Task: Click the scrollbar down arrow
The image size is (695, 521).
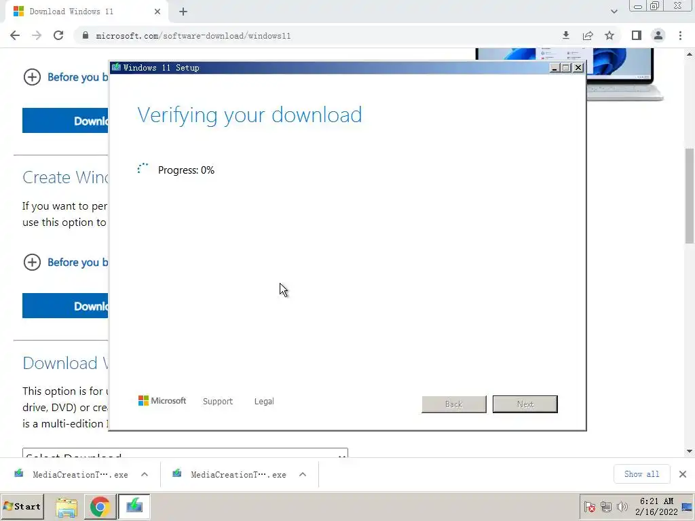Action: click(690, 451)
